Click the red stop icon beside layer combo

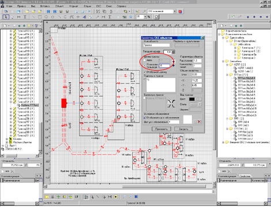coord(180,11)
